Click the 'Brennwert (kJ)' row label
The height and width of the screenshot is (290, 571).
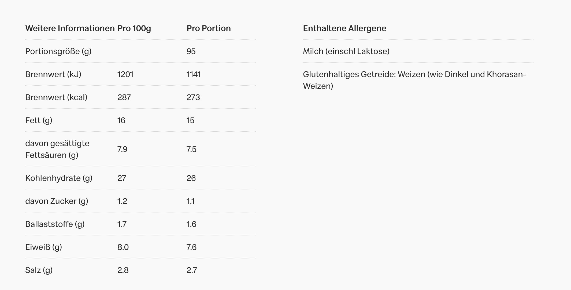point(53,74)
